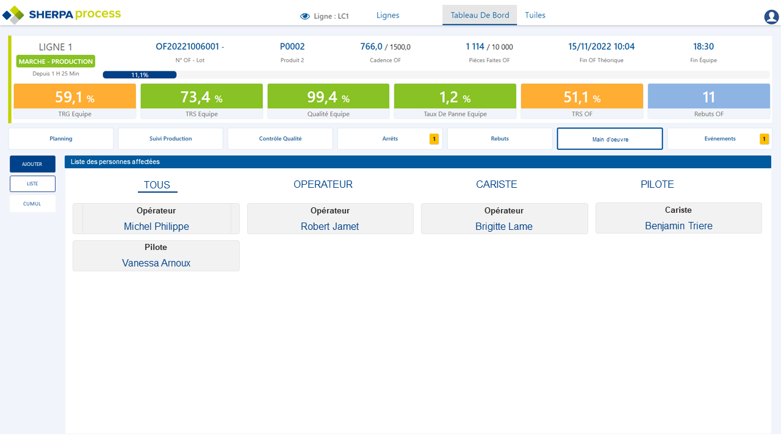
Task: Go to Contrôle Qualité
Action: [x=280, y=139]
